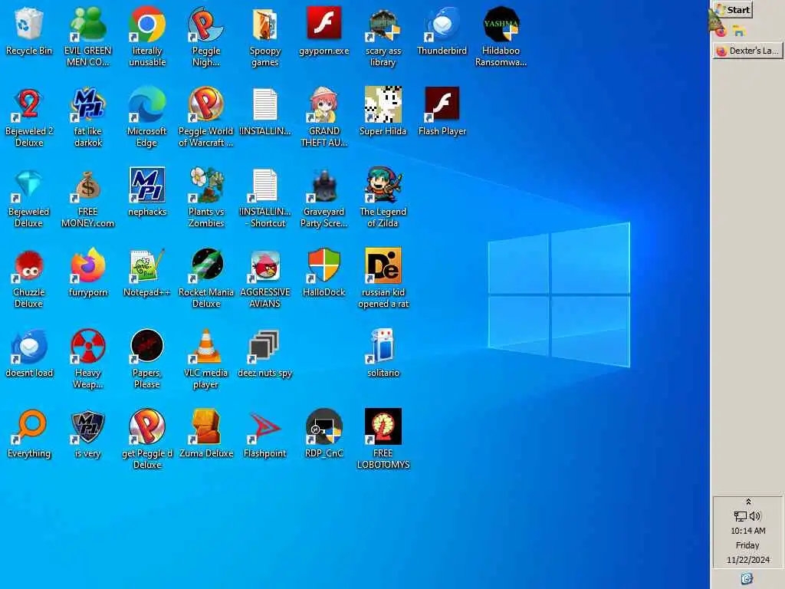Click the Start button
The height and width of the screenshot is (589, 785).
coord(733,9)
